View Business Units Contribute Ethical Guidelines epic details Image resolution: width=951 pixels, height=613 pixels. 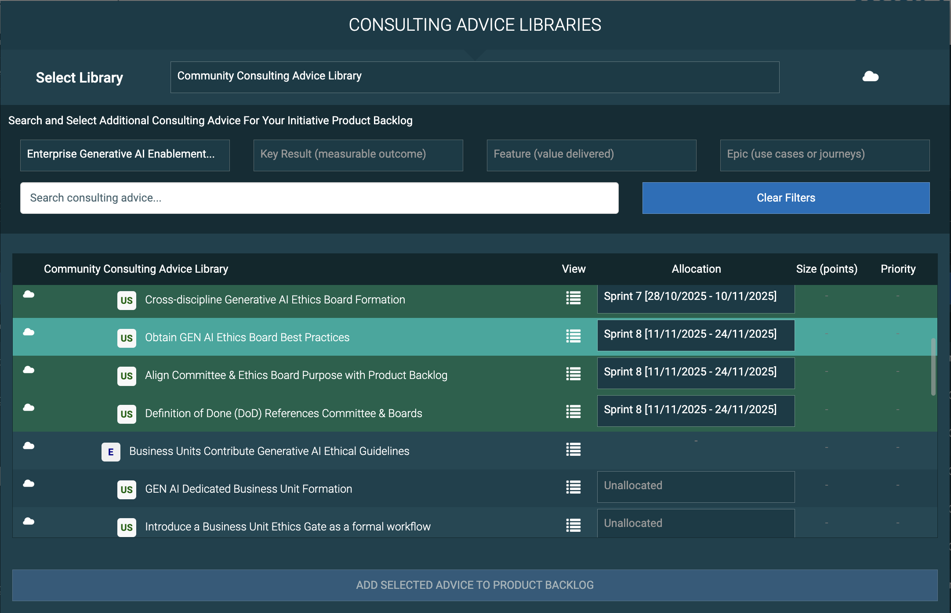[x=573, y=450]
